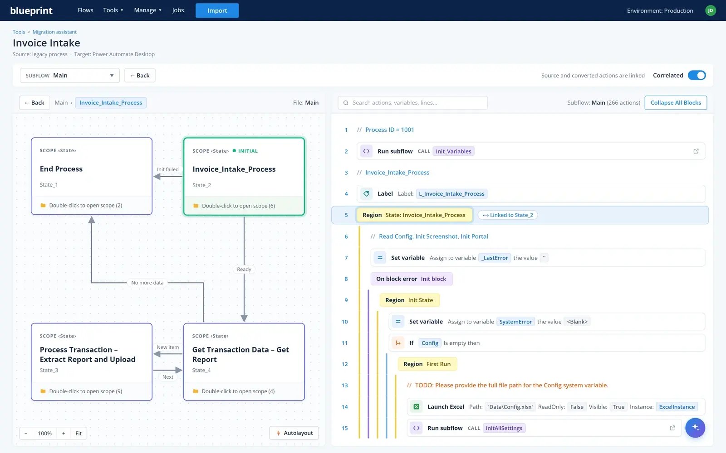Viewport: 726px width, 453px height.
Task: Toggle the Correlated switch off
Action: click(697, 75)
